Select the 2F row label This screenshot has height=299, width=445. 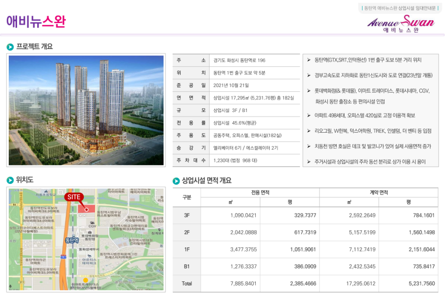coord(187,233)
